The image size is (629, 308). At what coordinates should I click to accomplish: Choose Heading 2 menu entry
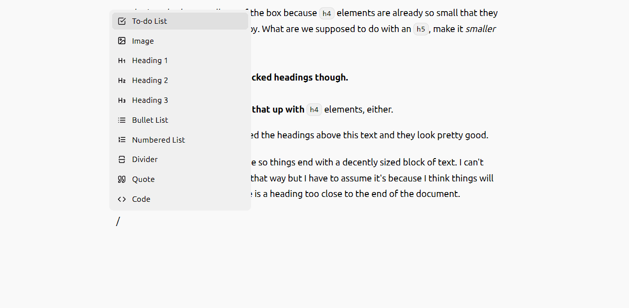point(180,81)
